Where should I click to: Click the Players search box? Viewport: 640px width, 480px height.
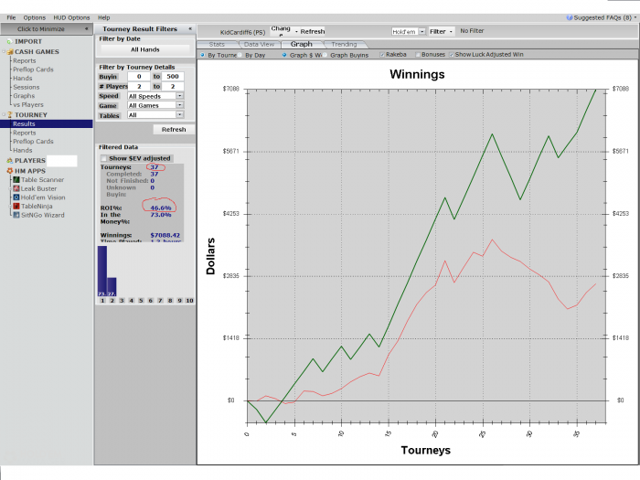coord(61,161)
